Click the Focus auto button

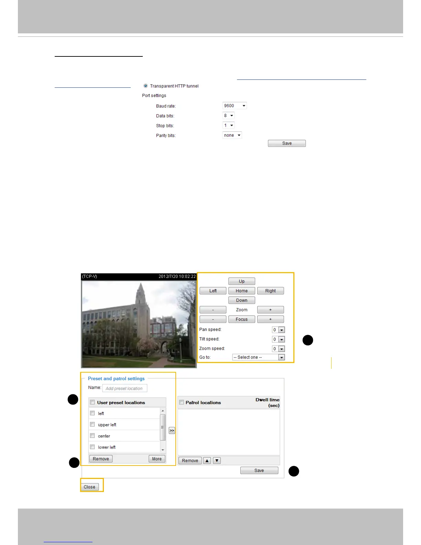point(242,319)
